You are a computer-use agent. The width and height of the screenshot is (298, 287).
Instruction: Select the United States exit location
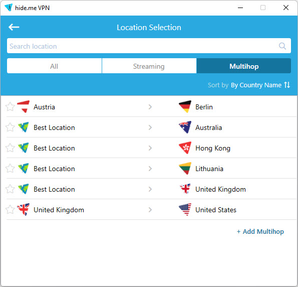point(216,210)
